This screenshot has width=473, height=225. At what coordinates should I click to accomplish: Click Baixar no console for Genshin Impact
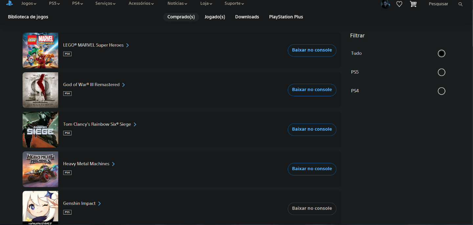point(312,209)
